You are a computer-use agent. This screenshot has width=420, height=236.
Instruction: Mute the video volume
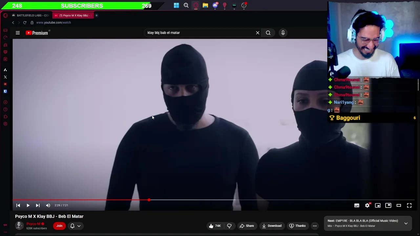[x=48, y=205]
